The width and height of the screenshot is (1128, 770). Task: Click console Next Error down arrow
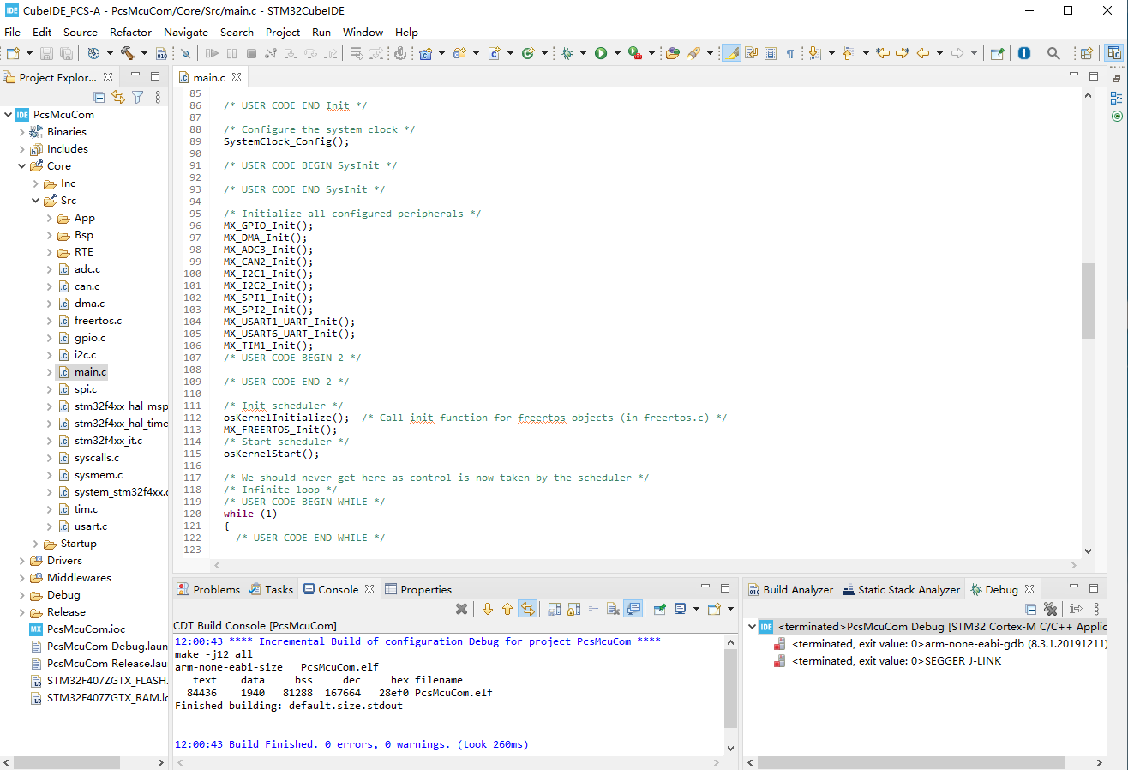[487, 609]
